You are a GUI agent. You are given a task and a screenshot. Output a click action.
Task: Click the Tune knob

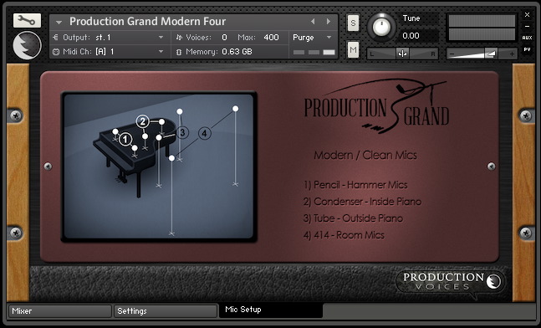click(381, 27)
